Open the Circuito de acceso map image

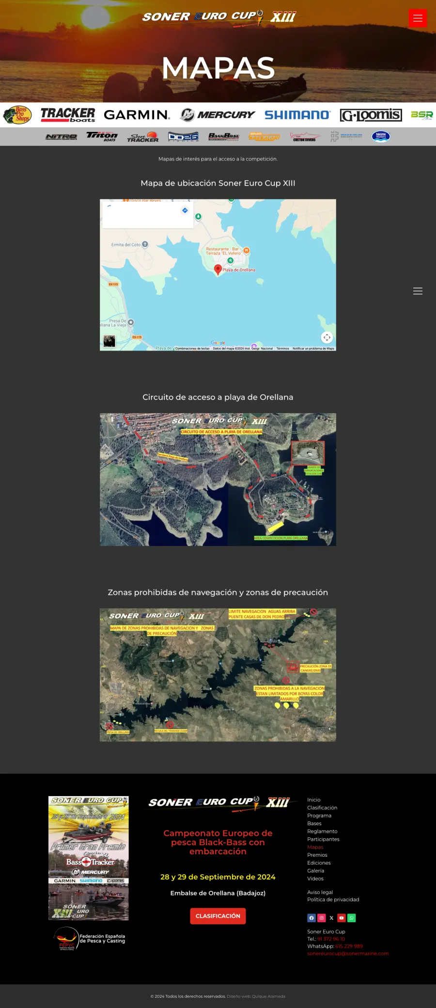pos(218,480)
